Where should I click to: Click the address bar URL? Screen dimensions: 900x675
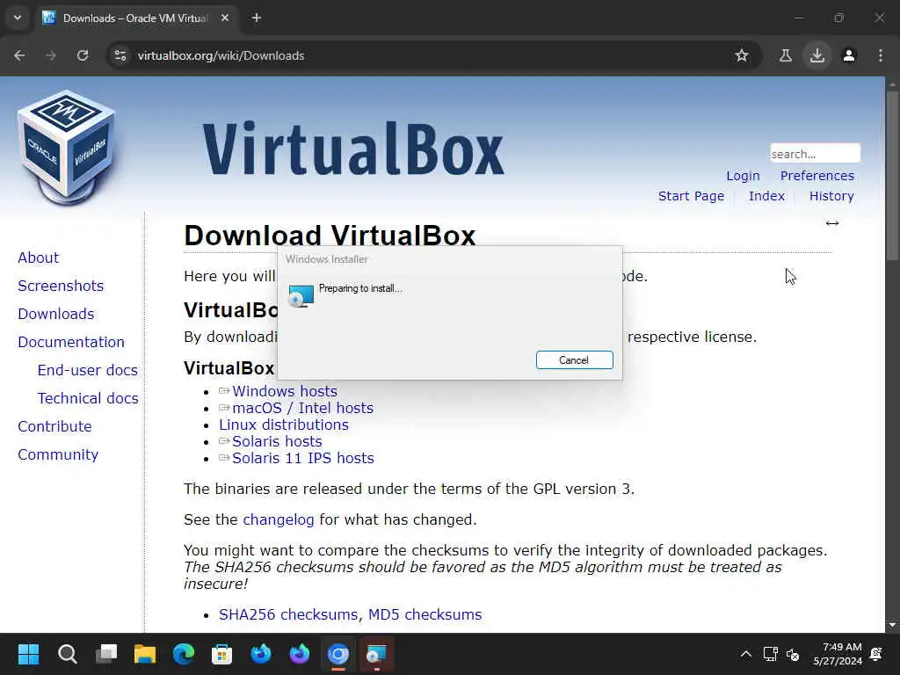pos(221,55)
